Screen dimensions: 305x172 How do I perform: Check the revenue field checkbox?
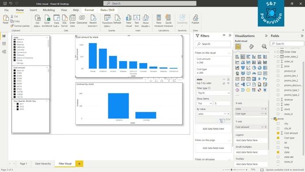point(278,100)
